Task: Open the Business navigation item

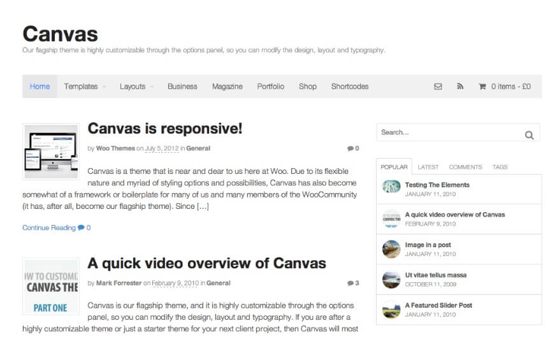Action: tap(182, 87)
